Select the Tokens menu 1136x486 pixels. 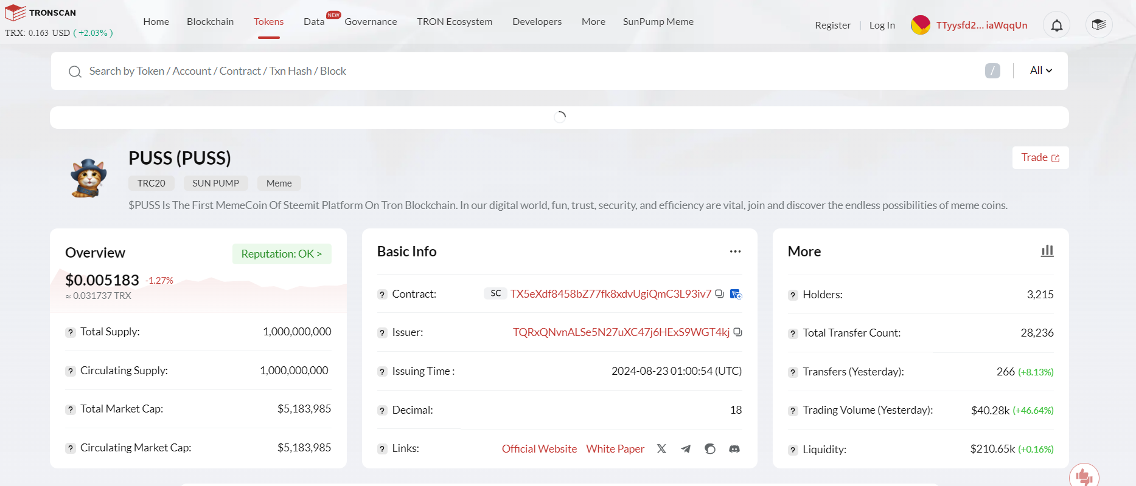268,22
